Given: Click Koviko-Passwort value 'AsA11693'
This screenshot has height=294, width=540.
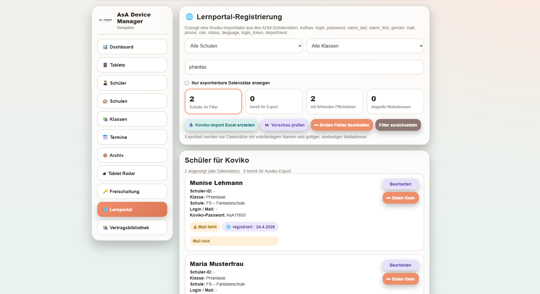Looking at the screenshot, I should pyautogui.click(x=236, y=215).
